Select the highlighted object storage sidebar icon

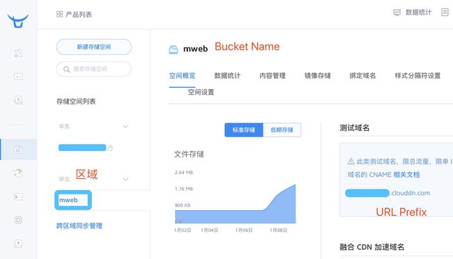[x=18, y=150]
